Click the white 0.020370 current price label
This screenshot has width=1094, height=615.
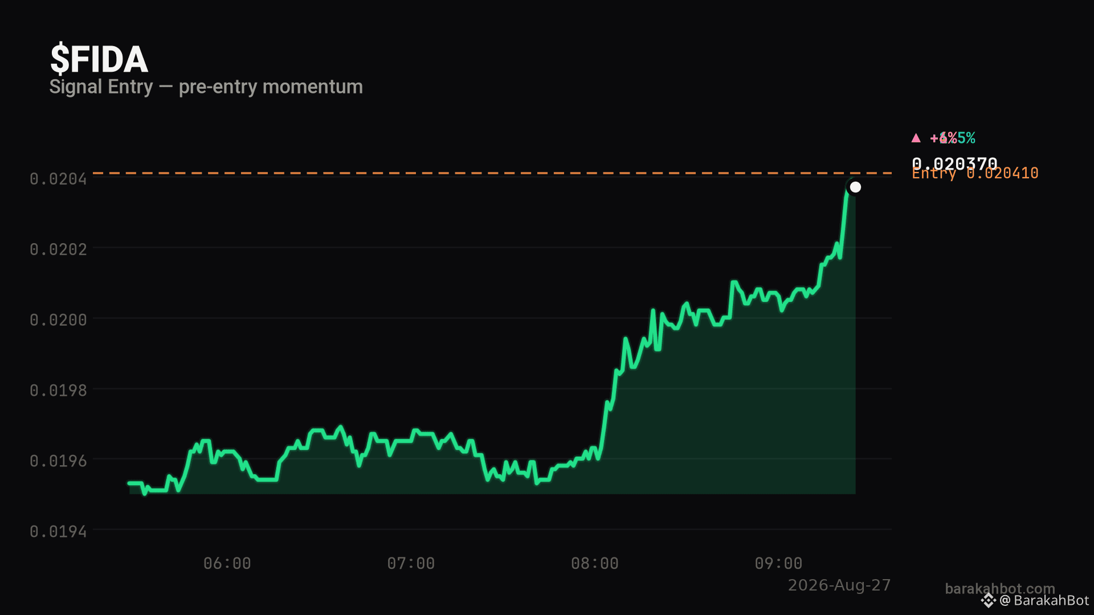click(954, 163)
